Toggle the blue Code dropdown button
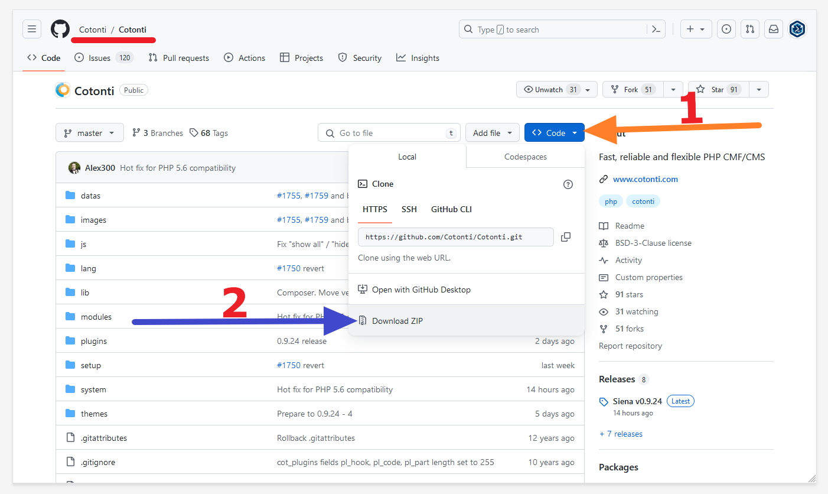 pyautogui.click(x=555, y=133)
